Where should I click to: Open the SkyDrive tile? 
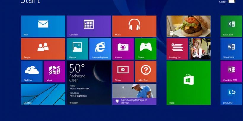click(x=32, y=71)
